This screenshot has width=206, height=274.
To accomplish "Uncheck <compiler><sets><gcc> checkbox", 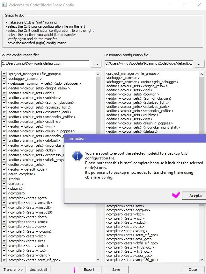I will (4, 198).
